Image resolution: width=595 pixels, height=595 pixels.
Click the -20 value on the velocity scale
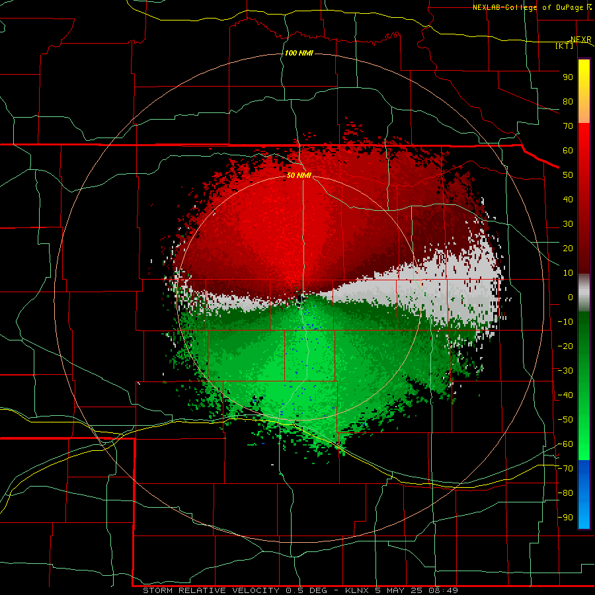[565, 346]
